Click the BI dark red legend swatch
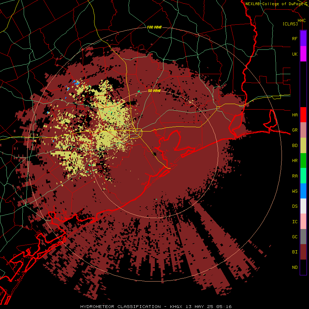This screenshot has width=309, height=309. point(303,252)
